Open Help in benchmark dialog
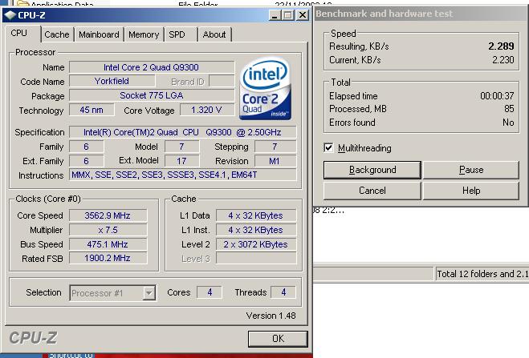The height and width of the screenshot is (358, 529). (471, 191)
